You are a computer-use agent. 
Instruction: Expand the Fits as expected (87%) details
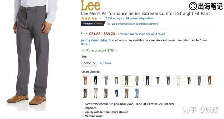coord(100,51)
